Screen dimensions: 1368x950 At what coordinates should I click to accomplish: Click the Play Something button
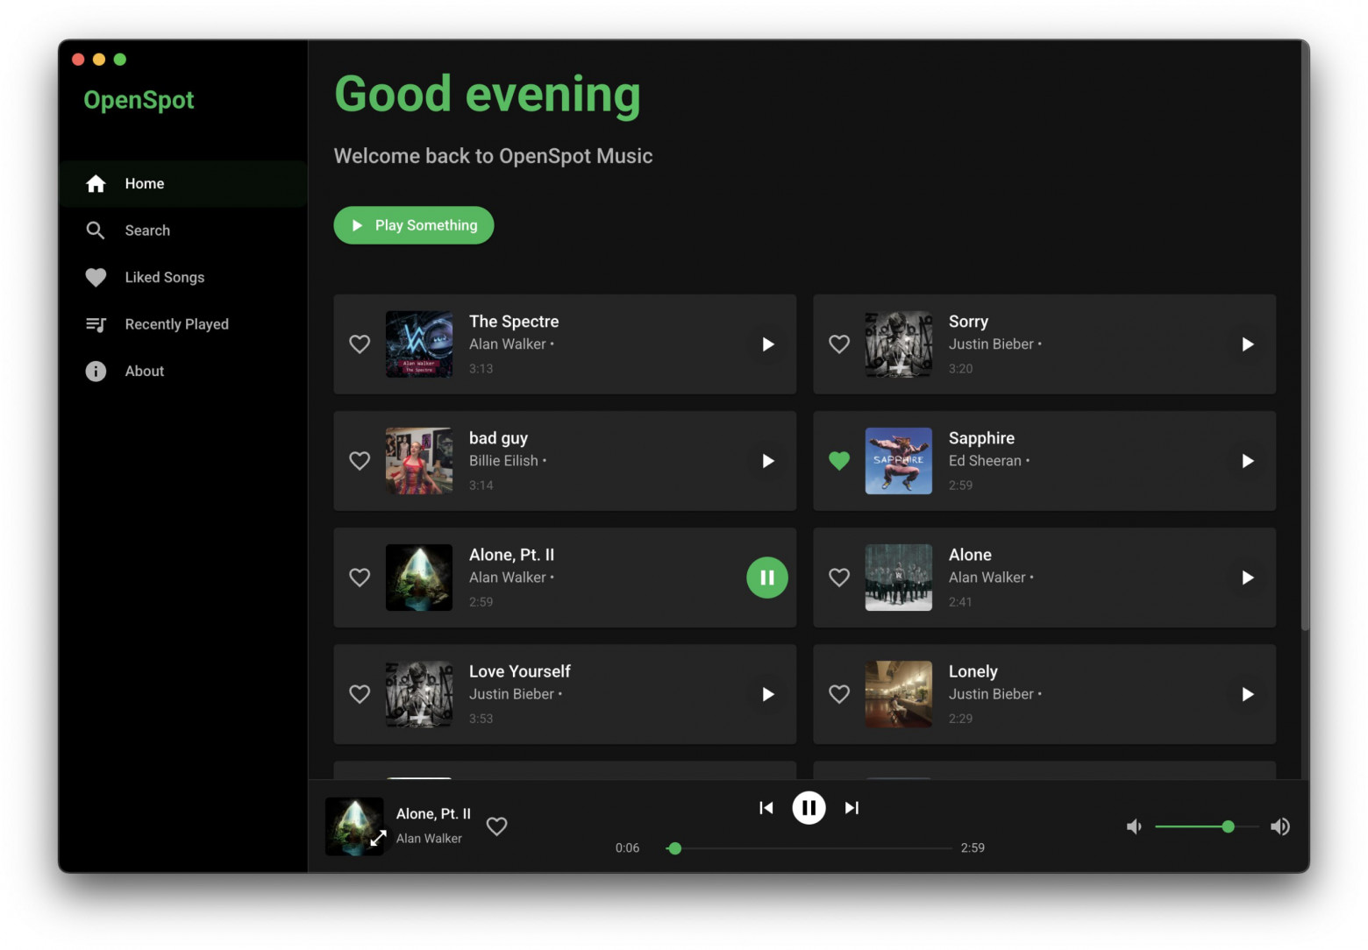(x=414, y=225)
